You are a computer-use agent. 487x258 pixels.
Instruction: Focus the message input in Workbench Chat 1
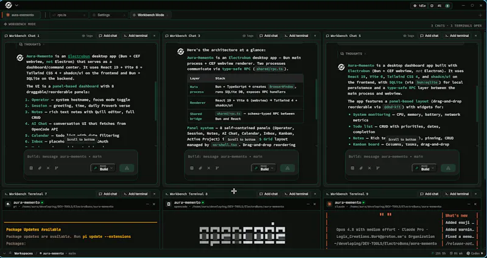[x=81, y=157]
